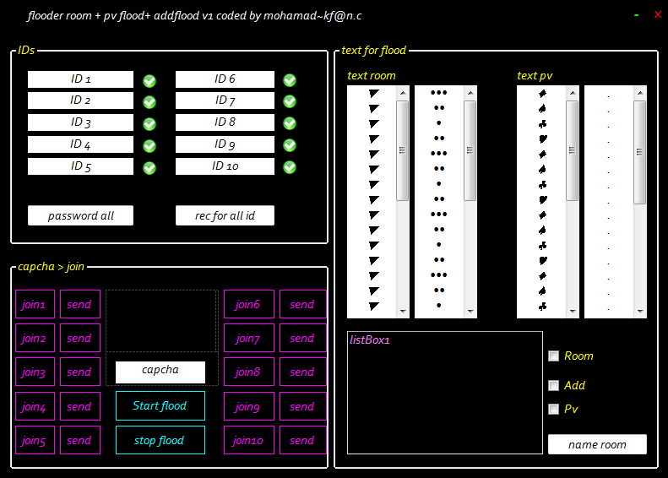The height and width of the screenshot is (478, 668).
Task: Click the green check icon beside ID 2
Action: point(149,102)
